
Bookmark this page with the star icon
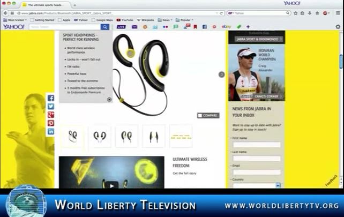[296, 13]
